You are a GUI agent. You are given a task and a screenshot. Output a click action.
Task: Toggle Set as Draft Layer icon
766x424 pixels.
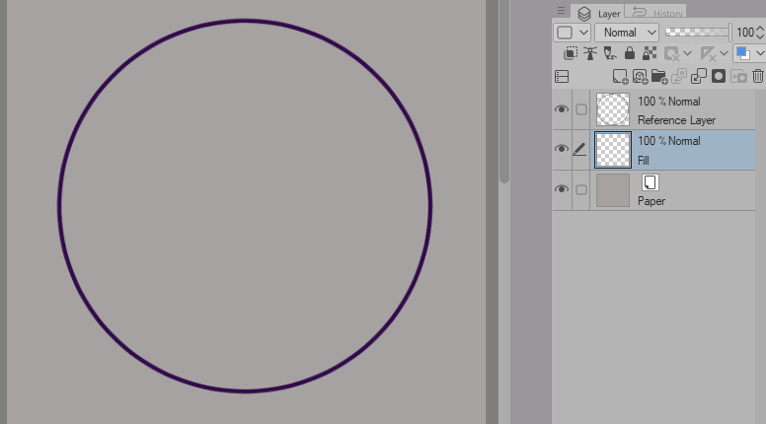click(x=610, y=53)
